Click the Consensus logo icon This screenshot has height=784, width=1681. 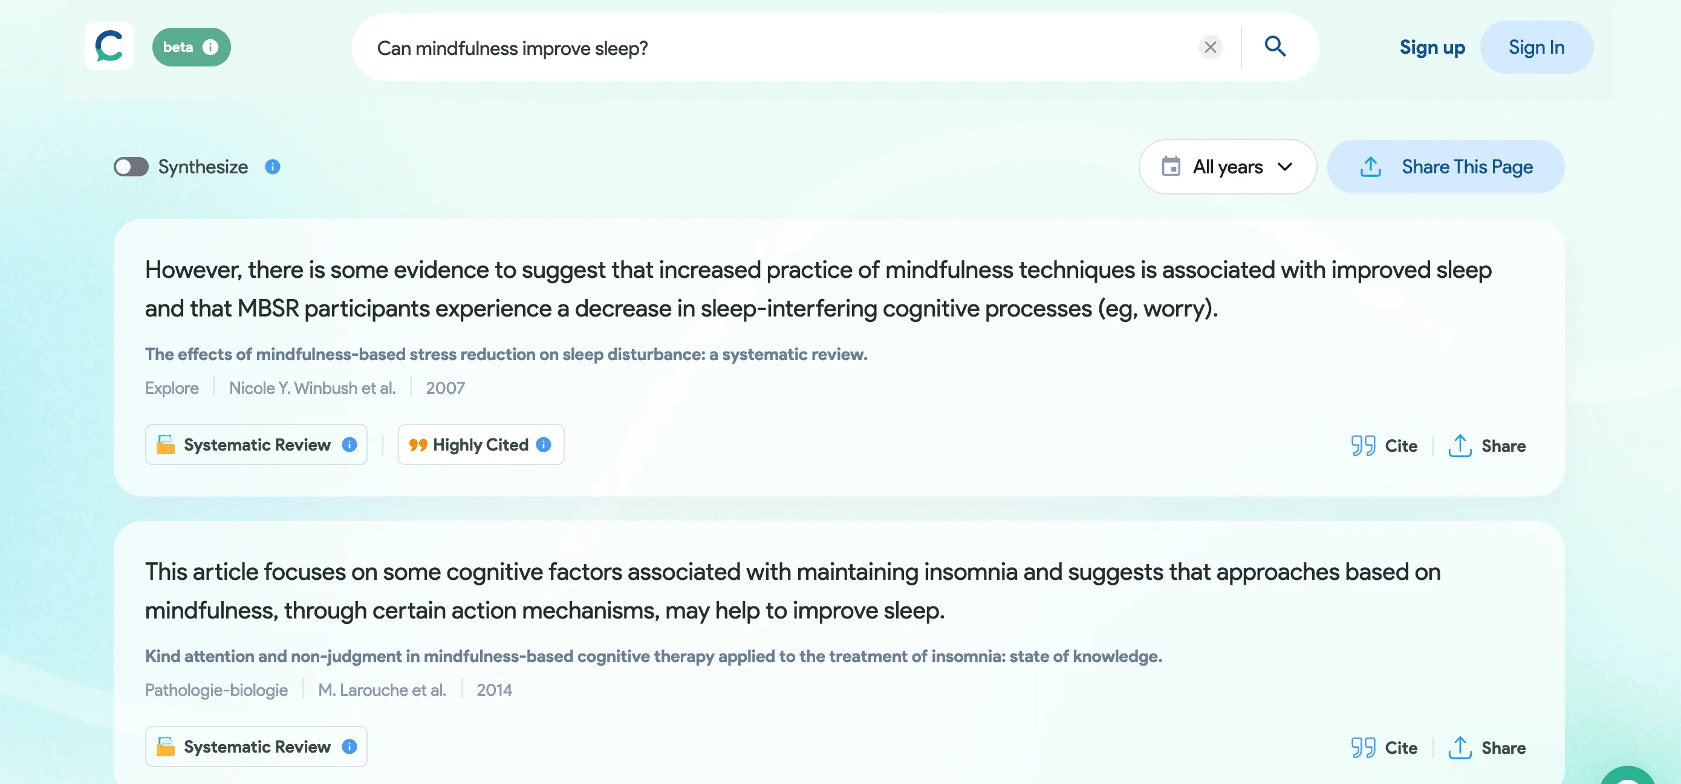109,47
